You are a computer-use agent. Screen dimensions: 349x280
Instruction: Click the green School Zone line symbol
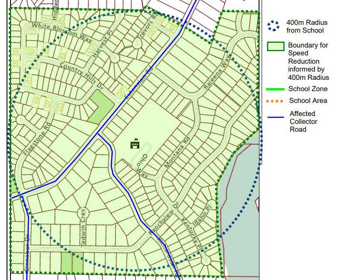point(275,89)
